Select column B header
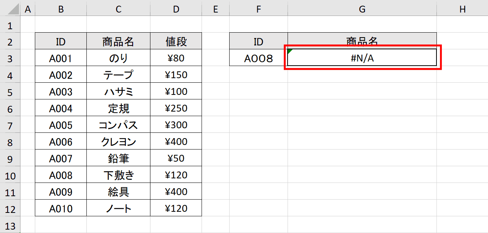Viewport: 488px width, 233px height. pyautogui.click(x=61, y=9)
